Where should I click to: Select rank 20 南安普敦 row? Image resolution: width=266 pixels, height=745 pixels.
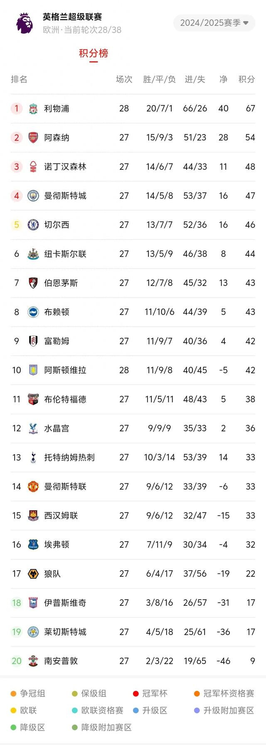point(133,661)
